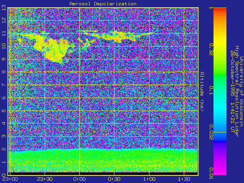Select the 0:00 time axis label

pos(80,179)
